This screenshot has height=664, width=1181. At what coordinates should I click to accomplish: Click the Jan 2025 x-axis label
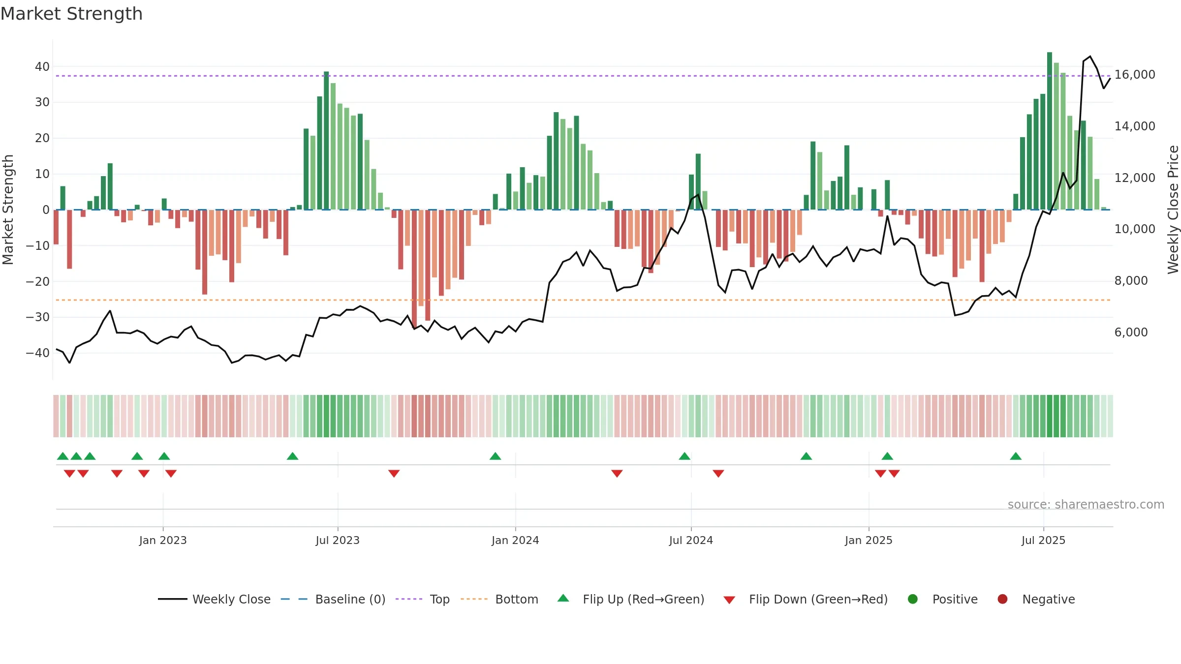pos(869,540)
